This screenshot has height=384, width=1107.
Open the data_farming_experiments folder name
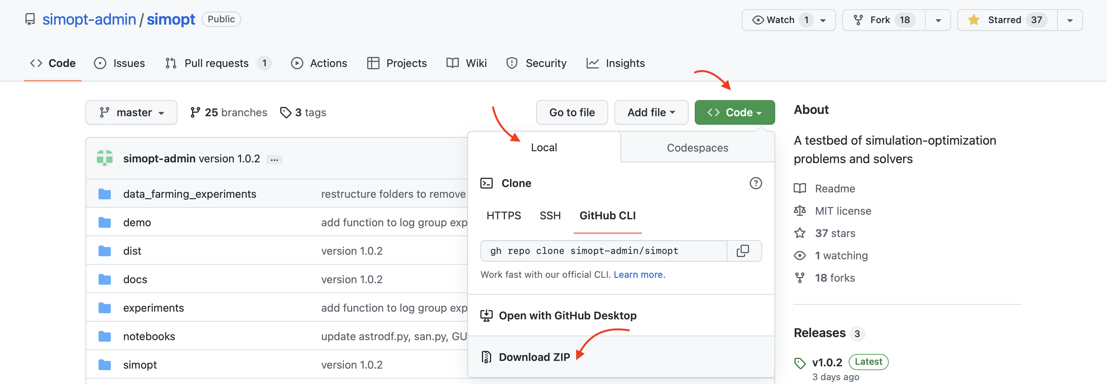[x=189, y=194]
